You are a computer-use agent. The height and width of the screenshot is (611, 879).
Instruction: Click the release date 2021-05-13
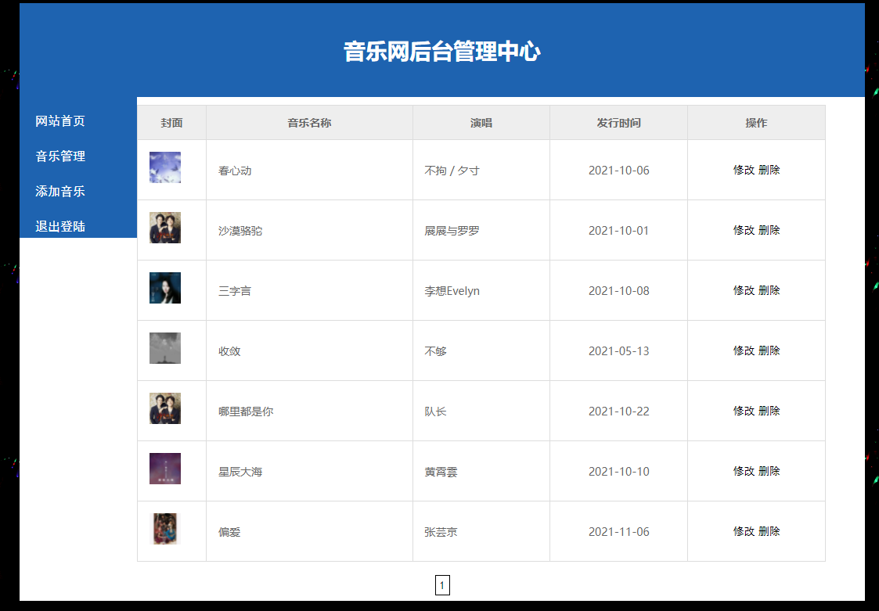coord(619,351)
